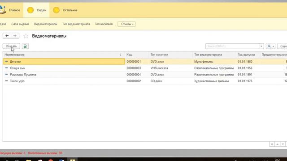Select the Детство row
Image resolution: width=287 pixels, height=161 pixels.
pos(144,62)
